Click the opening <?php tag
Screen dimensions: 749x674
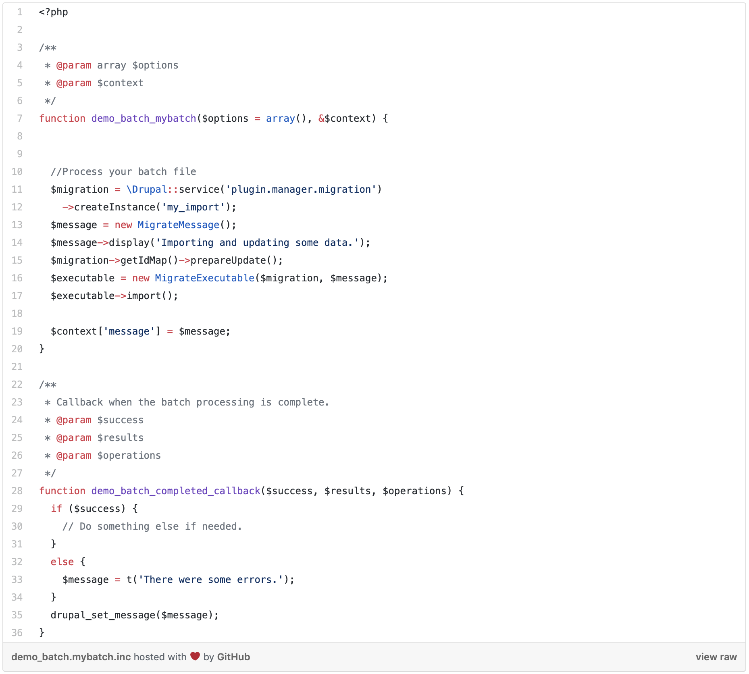coord(54,12)
